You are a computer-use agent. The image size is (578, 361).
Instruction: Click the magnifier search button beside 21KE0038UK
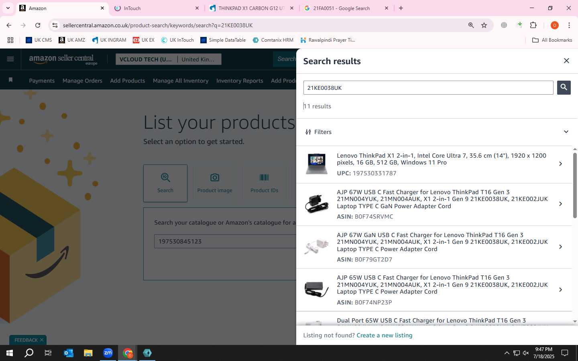564,87
